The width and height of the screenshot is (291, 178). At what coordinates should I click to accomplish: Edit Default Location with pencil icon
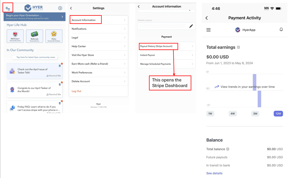191,26
